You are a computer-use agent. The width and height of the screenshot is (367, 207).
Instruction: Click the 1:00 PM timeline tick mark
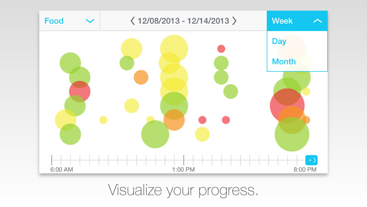click(184, 160)
